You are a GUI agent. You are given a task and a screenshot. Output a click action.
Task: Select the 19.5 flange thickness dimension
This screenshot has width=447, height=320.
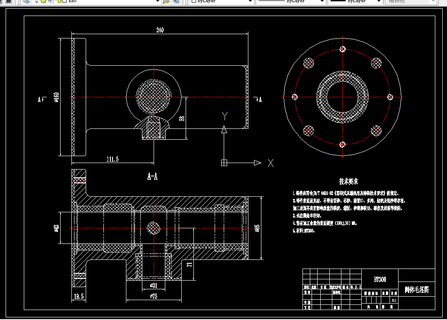(79, 296)
